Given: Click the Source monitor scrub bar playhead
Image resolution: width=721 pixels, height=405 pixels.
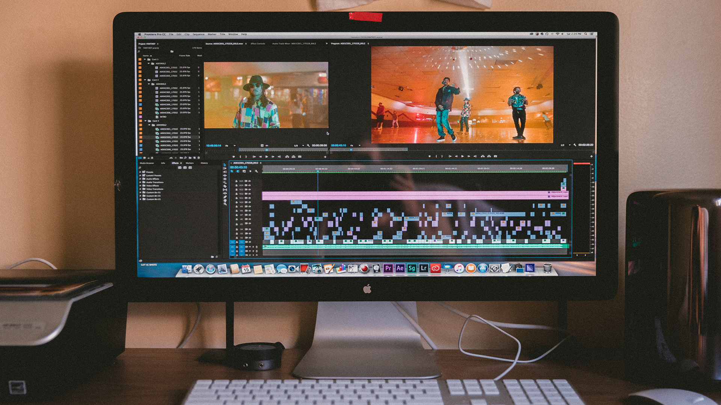Looking at the screenshot, I should pyautogui.click(x=267, y=150).
